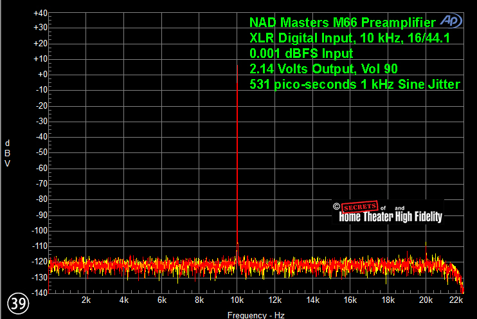Click the '-100' y-axis value

coord(40,230)
